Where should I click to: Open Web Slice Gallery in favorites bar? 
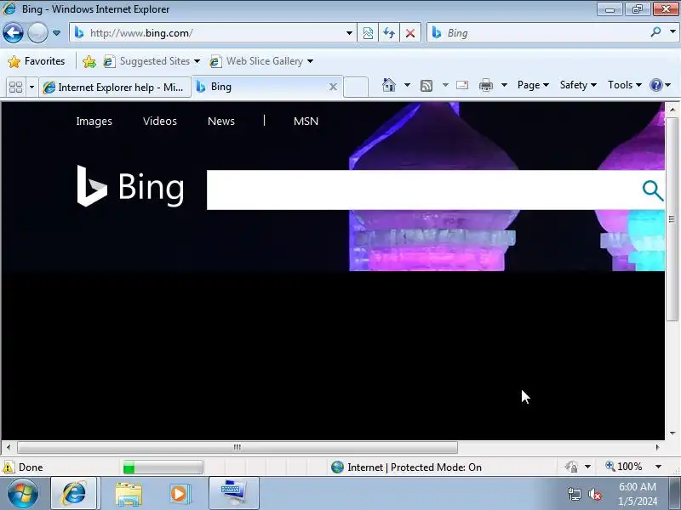click(261, 61)
